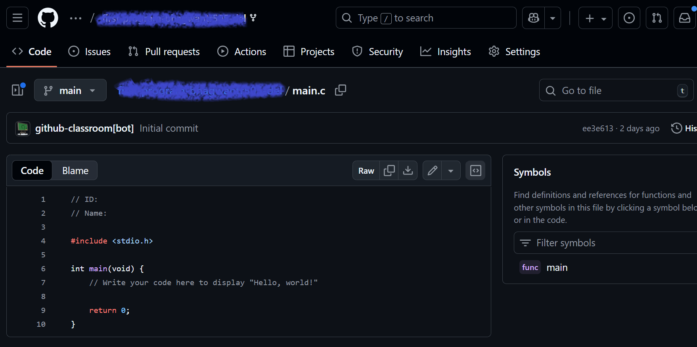Open the hamburger navigation menu
This screenshot has height=347, width=697.
pyautogui.click(x=17, y=18)
